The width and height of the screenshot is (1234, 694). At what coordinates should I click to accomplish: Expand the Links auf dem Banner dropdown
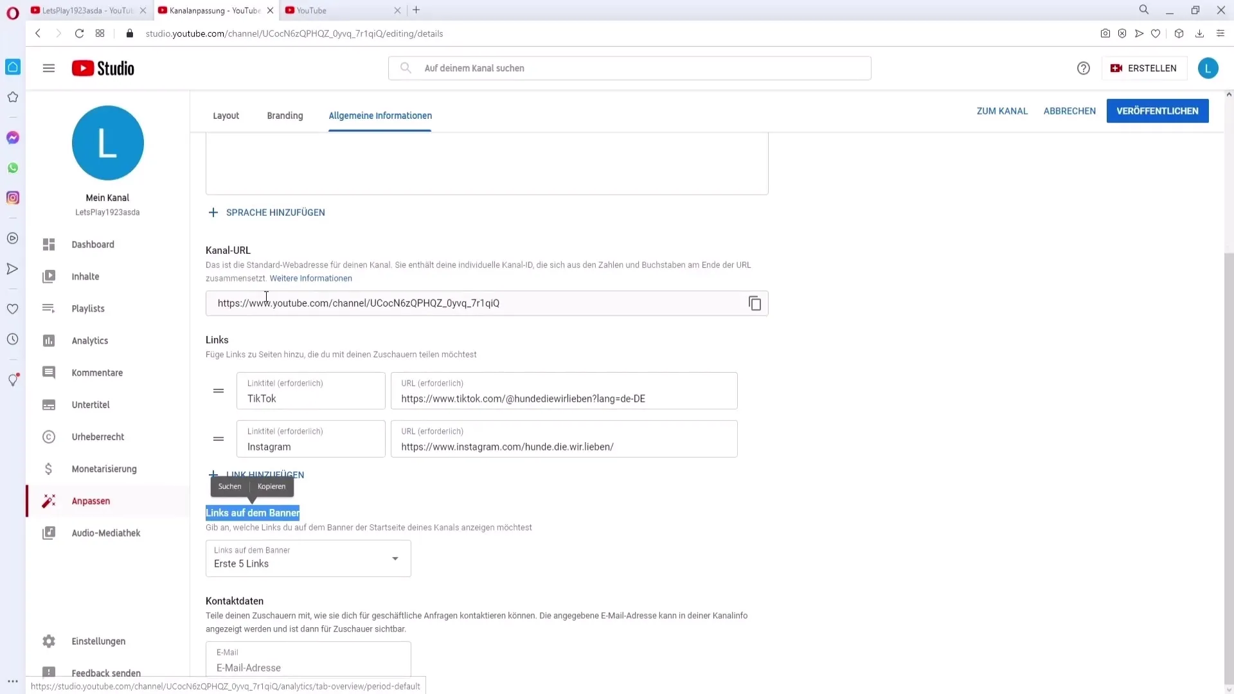point(308,558)
